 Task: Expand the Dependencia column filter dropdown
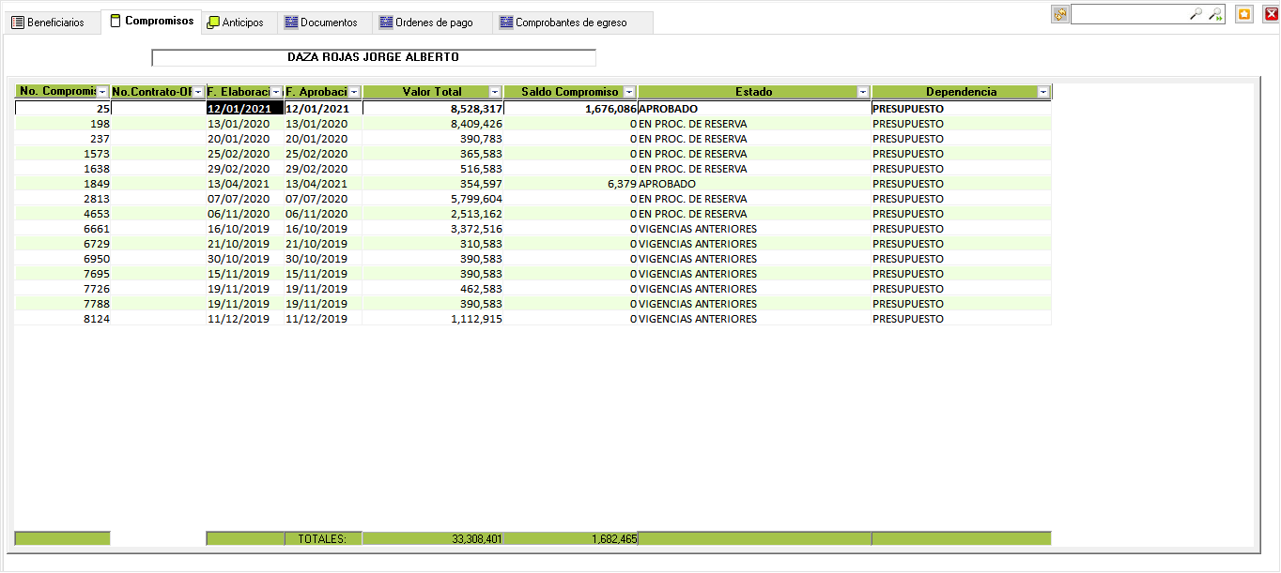click(1043, 92)
